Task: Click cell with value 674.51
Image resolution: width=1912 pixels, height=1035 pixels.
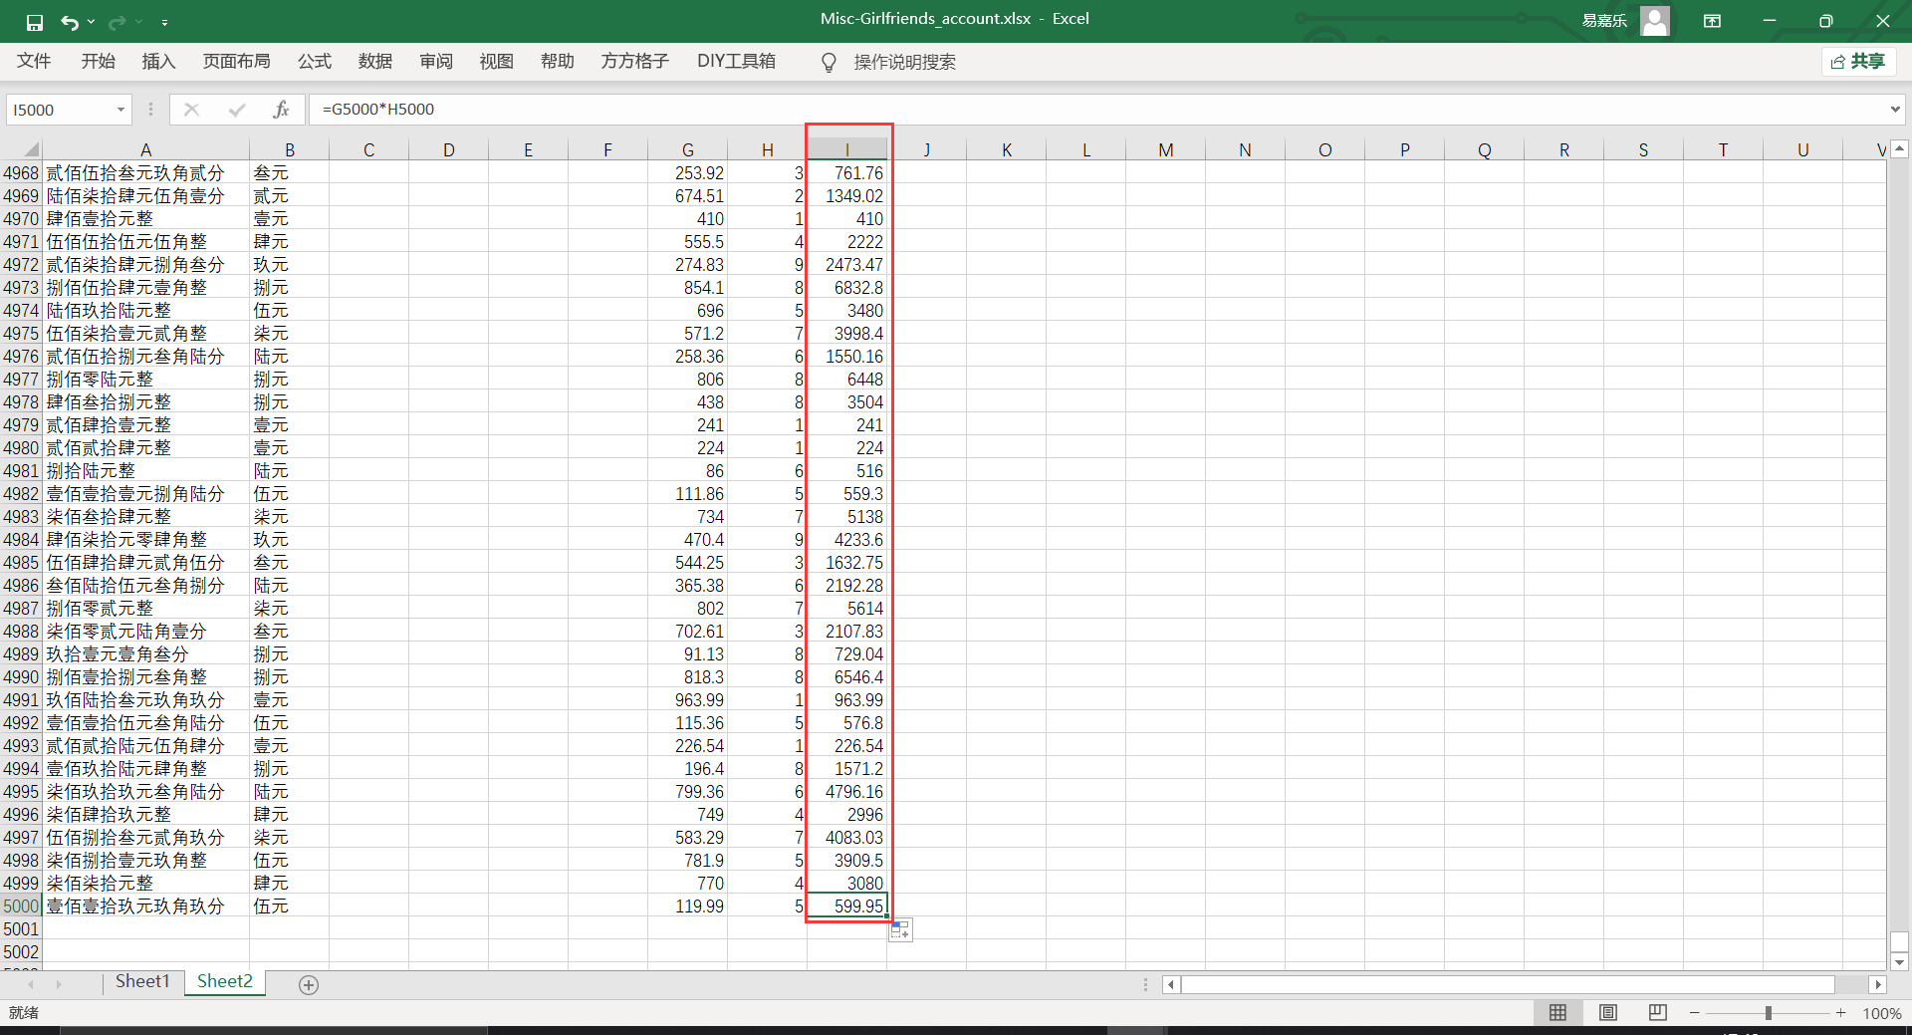Action: coord(687,196)
